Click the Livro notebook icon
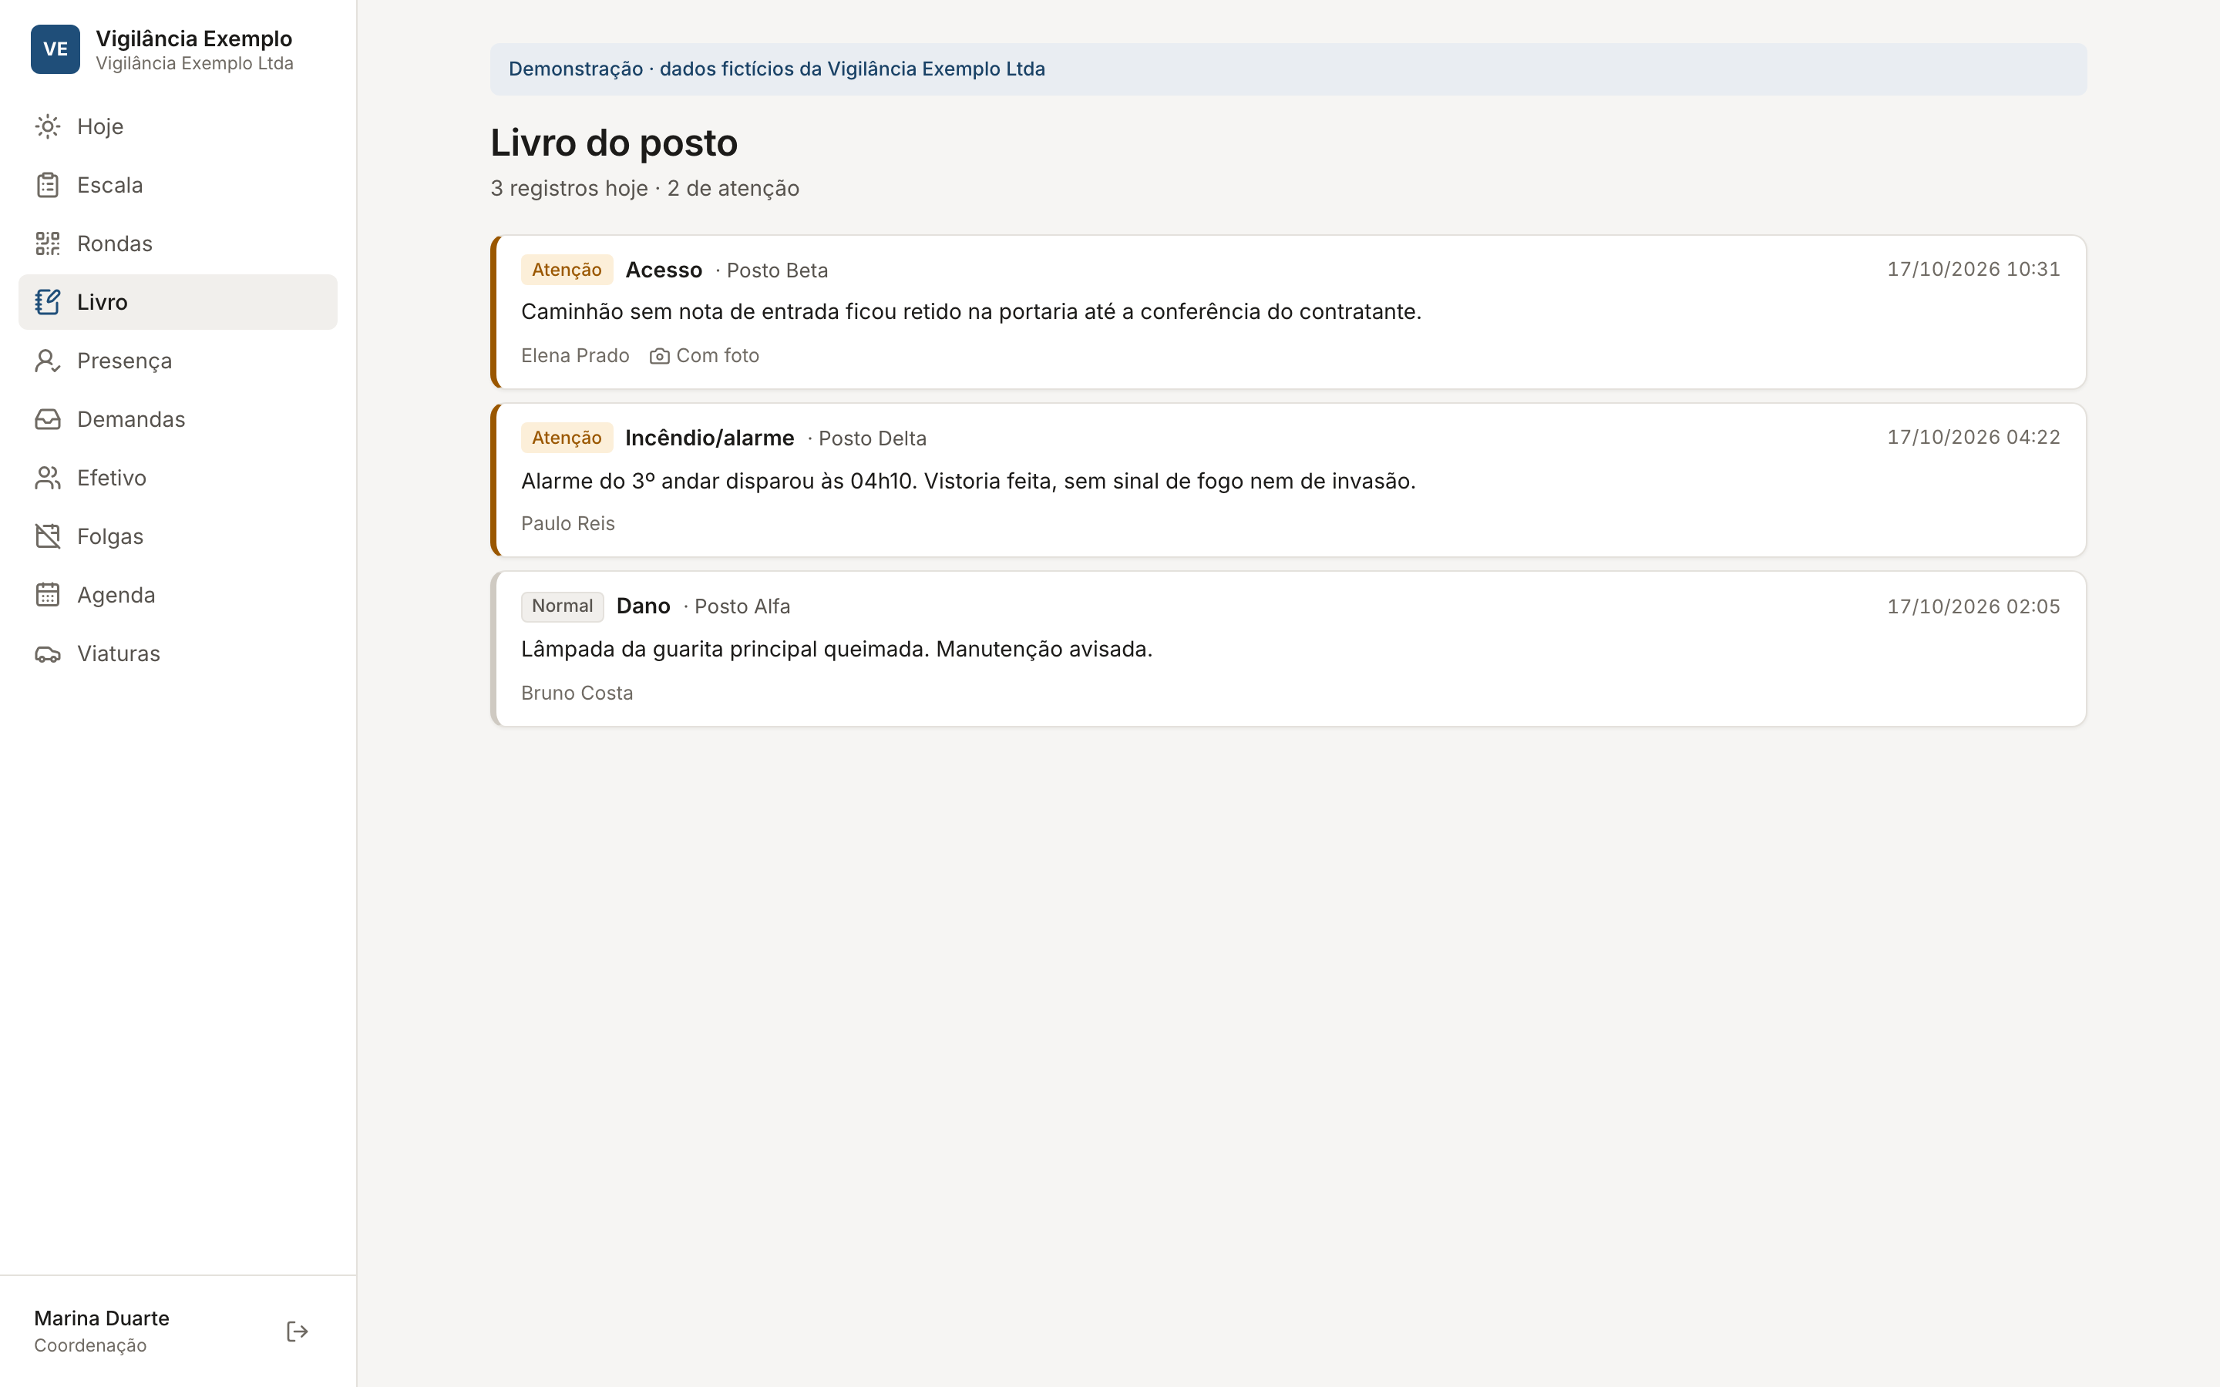Image resolution: width=2220 pixels, height=1387 pixels. [48, 302]
